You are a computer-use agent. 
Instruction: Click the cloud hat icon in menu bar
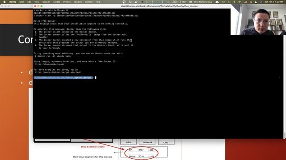point(217,2)
